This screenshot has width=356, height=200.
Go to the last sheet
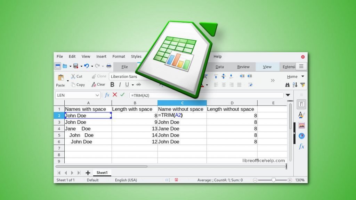coord(79,173)
